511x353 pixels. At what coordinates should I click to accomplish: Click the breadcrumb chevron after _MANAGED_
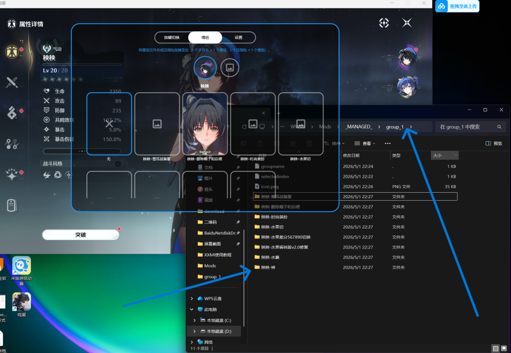[379, 127]
